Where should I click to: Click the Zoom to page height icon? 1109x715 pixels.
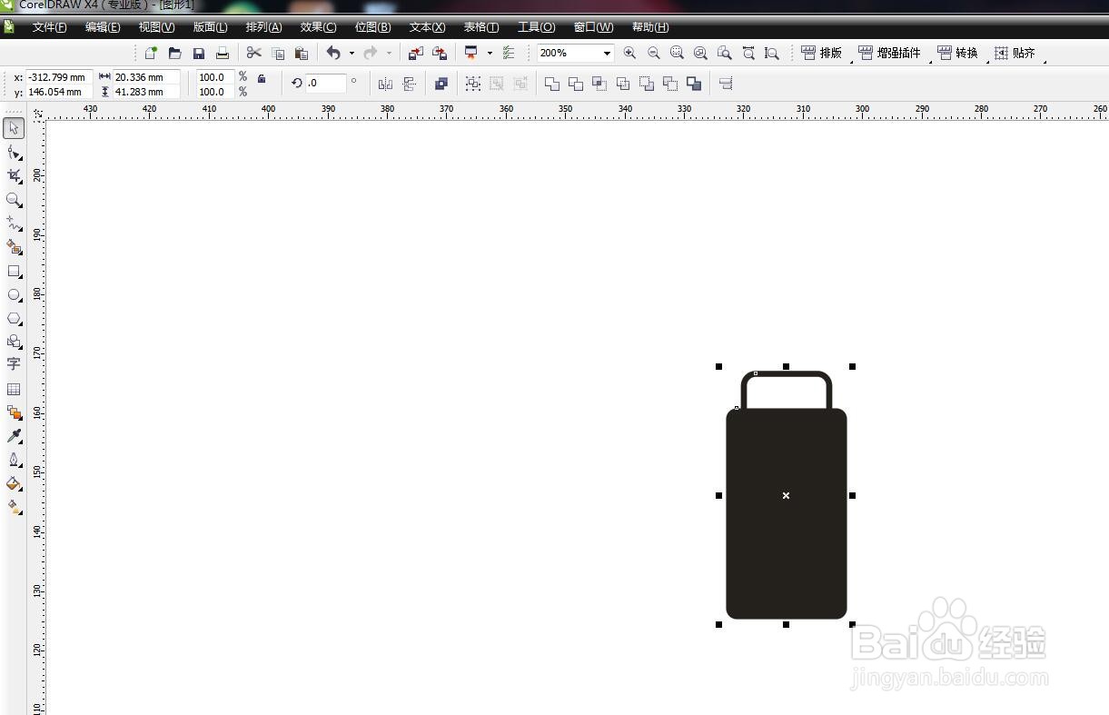(771, 53)
